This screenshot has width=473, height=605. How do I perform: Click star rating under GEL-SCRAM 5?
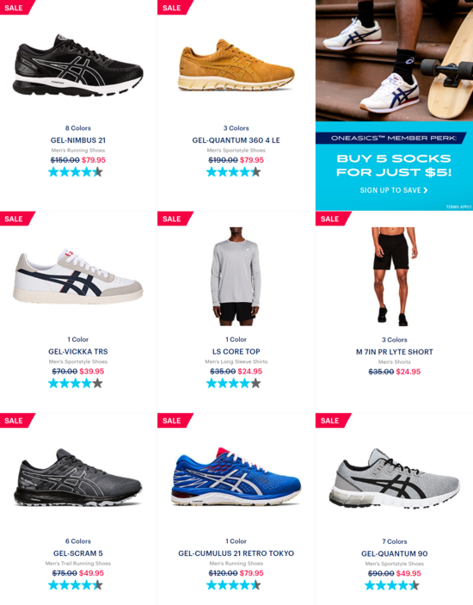click(76, 585)
